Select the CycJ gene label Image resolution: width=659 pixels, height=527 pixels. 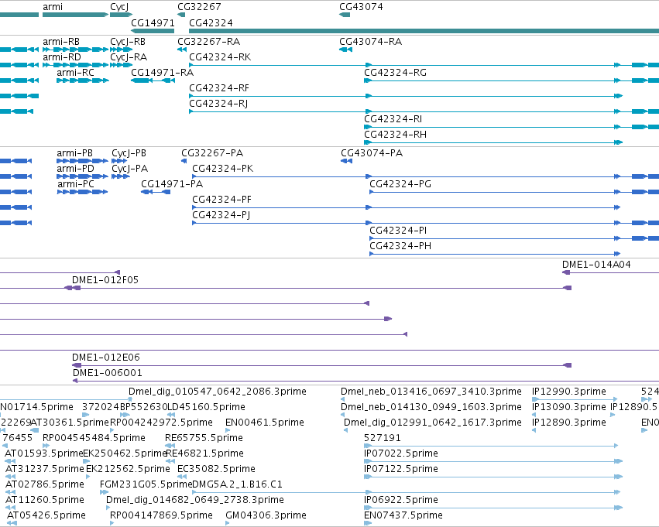119,7
